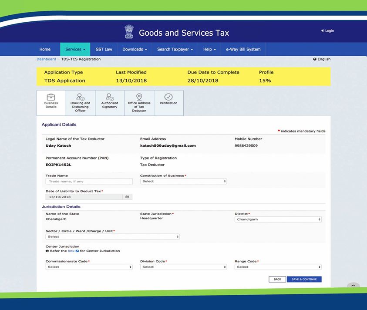Screen dimensions: 367x310
Task: Click Due Date value 28/10/2018
Action: [x=203, y=81]
